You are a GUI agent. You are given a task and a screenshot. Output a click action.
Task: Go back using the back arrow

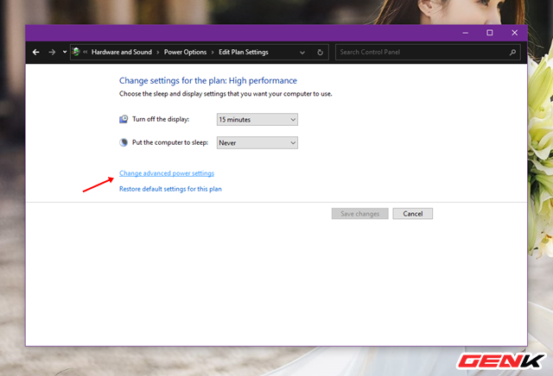coord(35,52)
